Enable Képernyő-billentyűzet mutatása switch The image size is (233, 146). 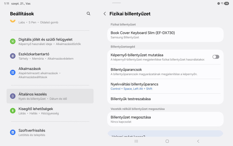point(216,57)
